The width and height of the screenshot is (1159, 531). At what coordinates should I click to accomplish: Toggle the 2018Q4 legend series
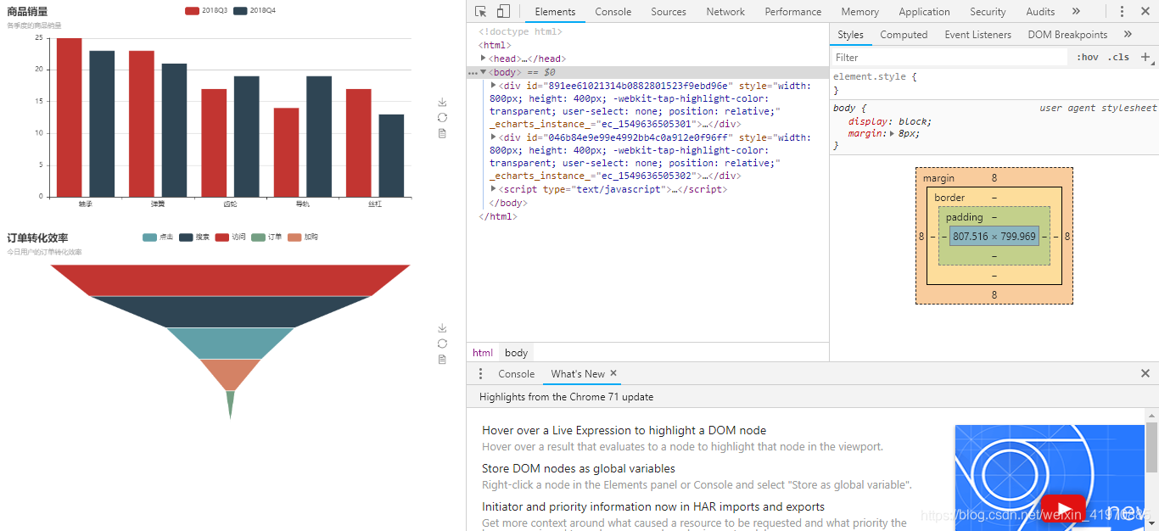255,10
